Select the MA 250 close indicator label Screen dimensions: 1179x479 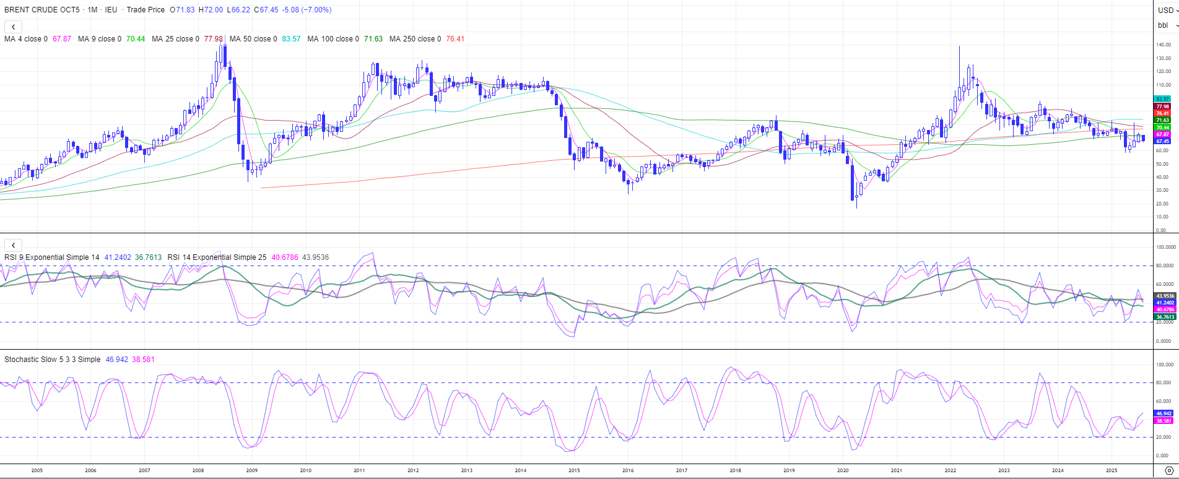415,39
